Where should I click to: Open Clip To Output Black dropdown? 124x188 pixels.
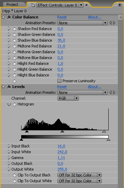[80, 175]
